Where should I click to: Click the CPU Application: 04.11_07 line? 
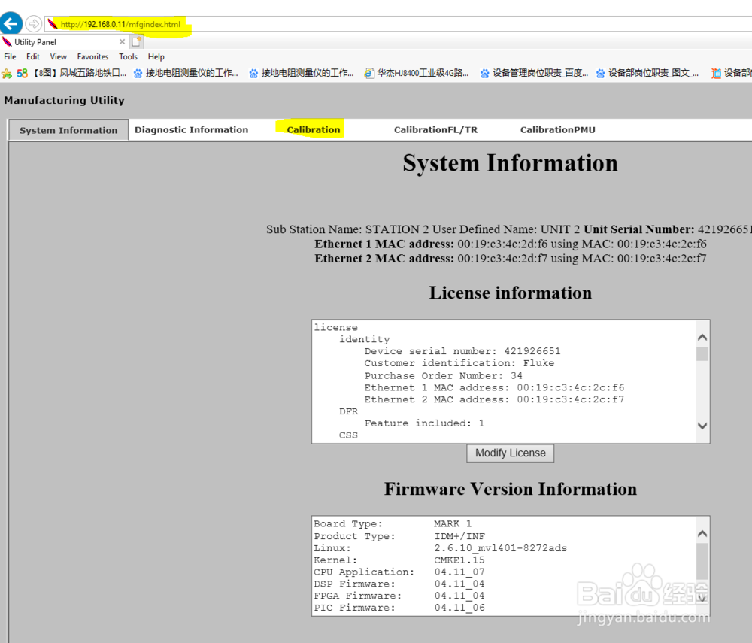(x=399, y=572)
